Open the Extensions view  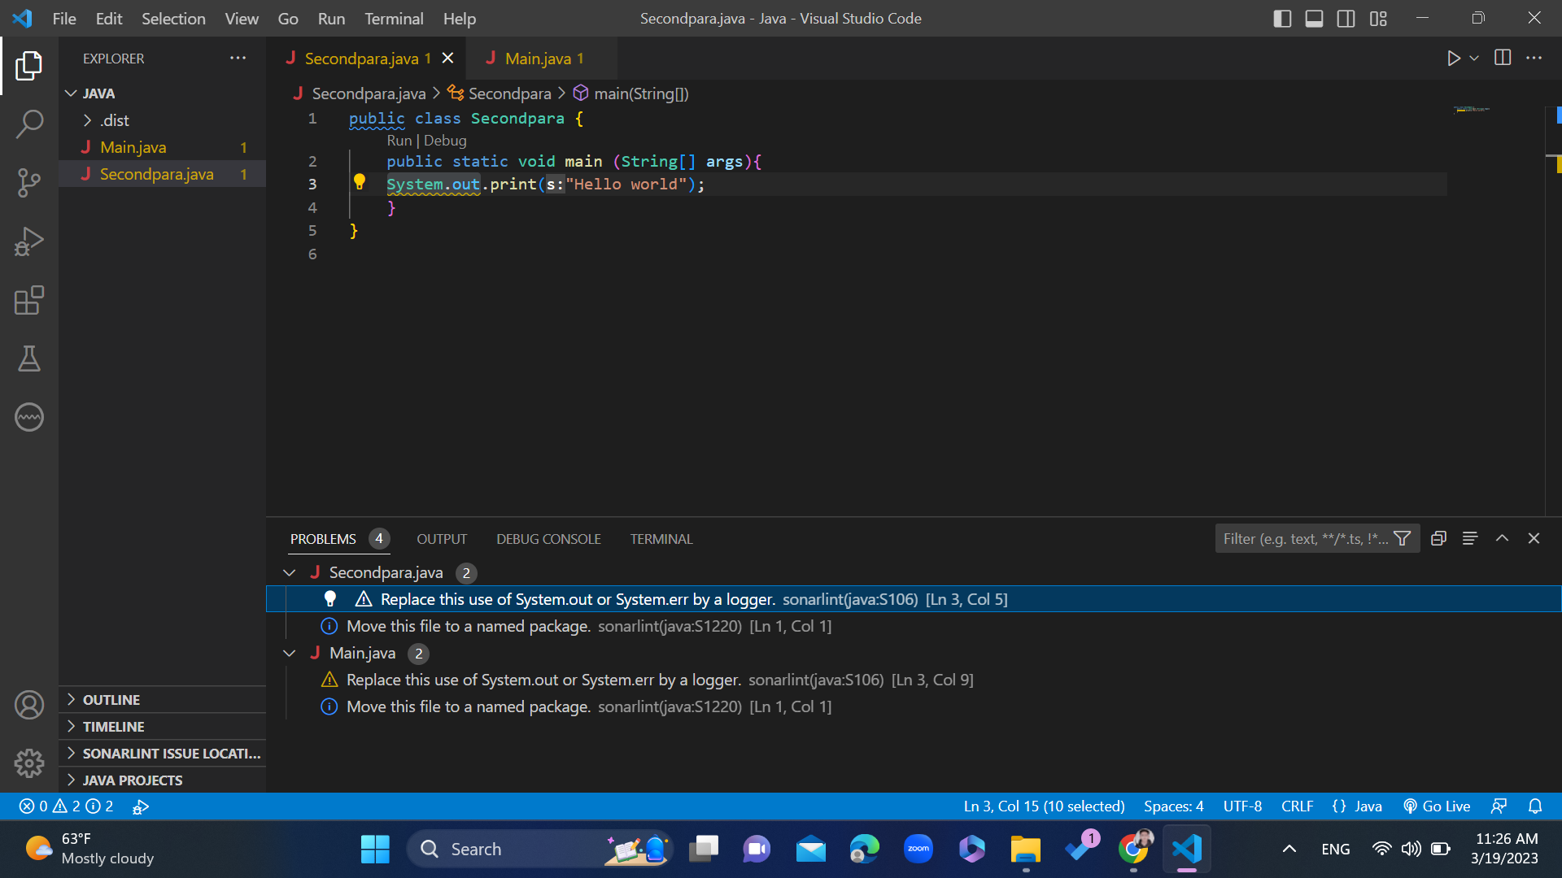click(x=29, y=300)
